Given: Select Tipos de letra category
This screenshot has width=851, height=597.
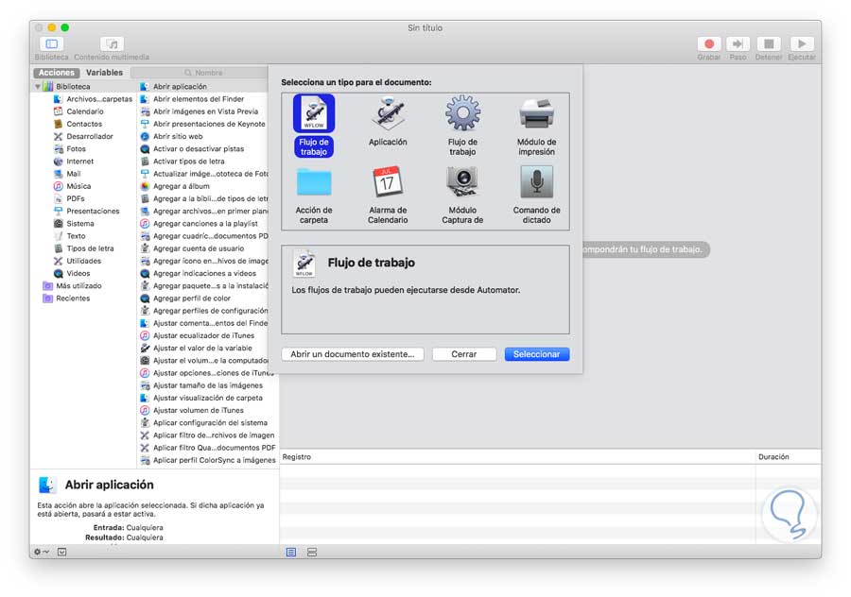Looking at the screenshot, I should [x=83, y=248].
